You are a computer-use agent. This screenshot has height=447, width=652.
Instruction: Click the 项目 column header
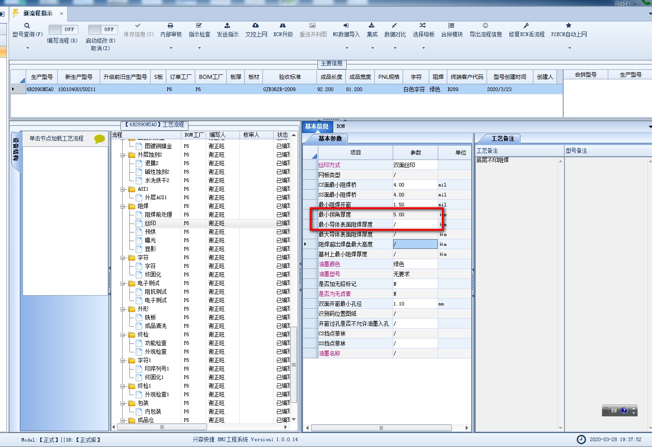355,152
